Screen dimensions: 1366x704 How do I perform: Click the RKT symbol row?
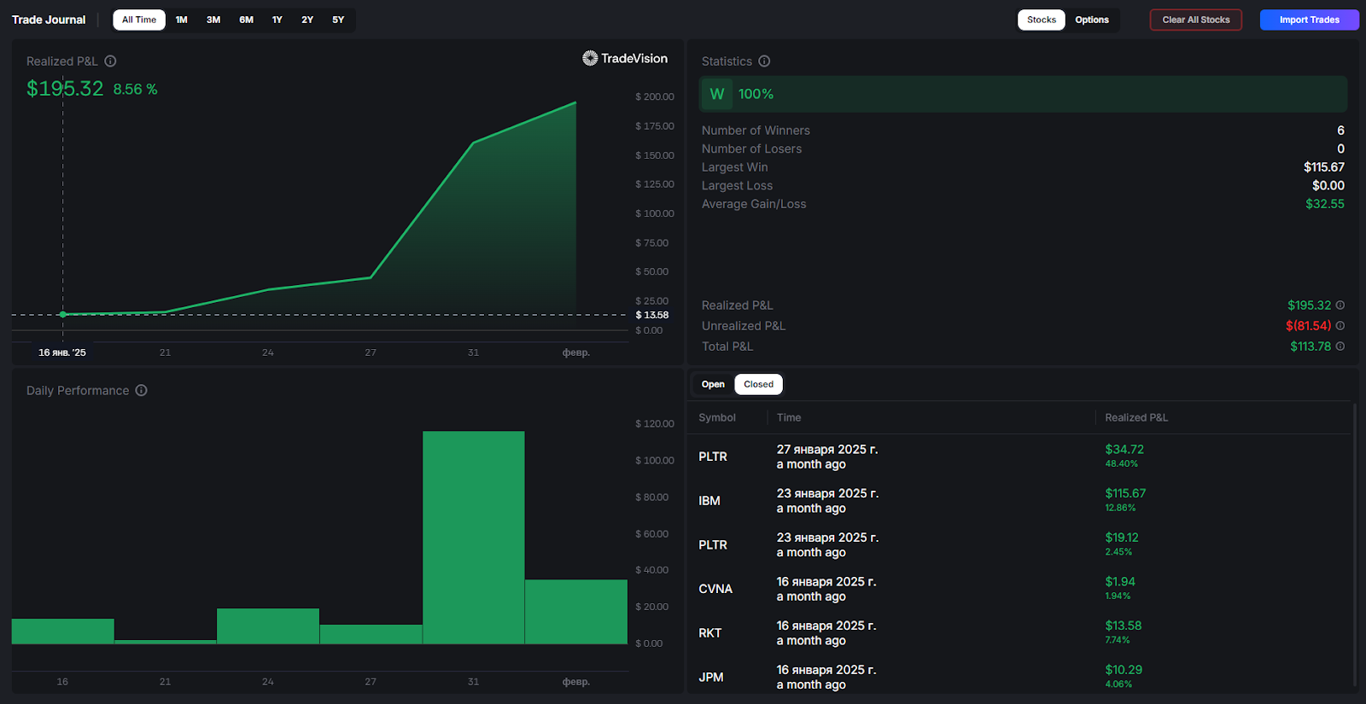tap(1020, 633)
